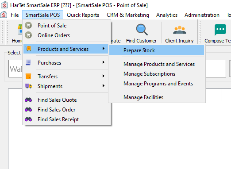
Task: Open the Client Inquiry people icon
Action: point(180,30)
